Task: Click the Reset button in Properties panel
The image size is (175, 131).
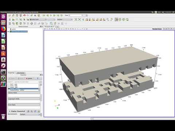Action: [21, 79]
